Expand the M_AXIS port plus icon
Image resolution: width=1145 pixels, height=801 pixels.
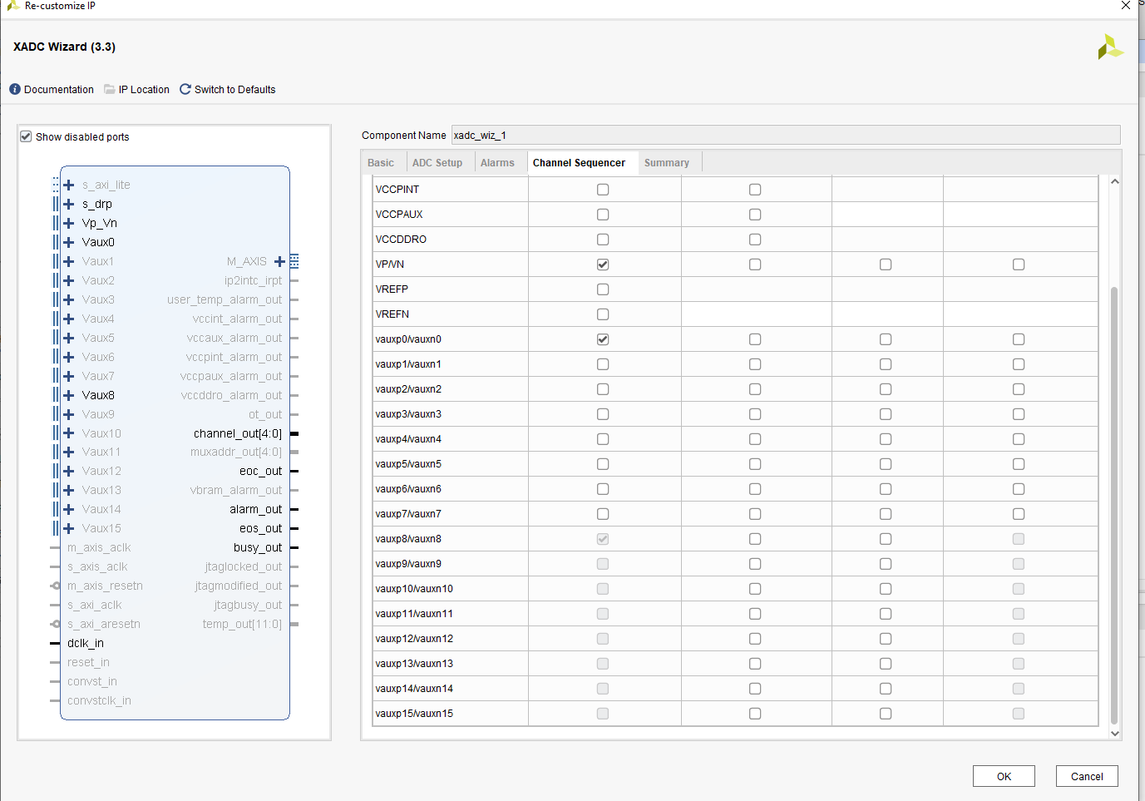tap(279, 261)
